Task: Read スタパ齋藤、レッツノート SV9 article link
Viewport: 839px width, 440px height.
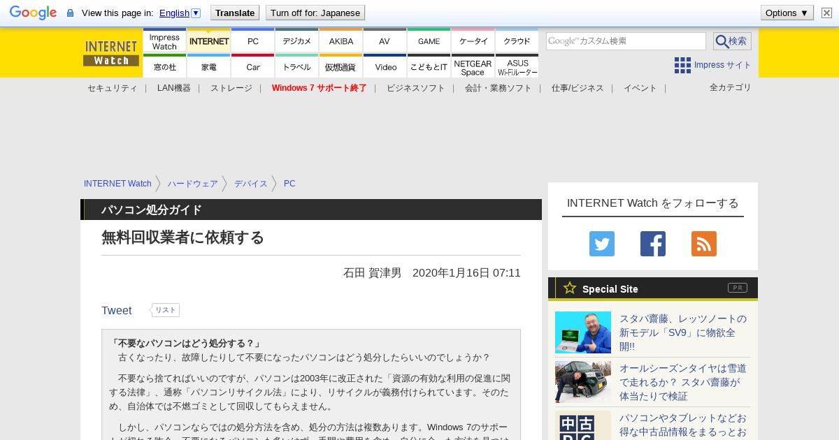Action: (x=683, y=332)
